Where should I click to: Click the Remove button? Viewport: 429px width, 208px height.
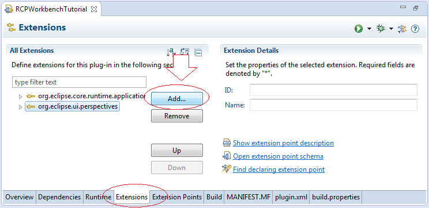point(177,116)
